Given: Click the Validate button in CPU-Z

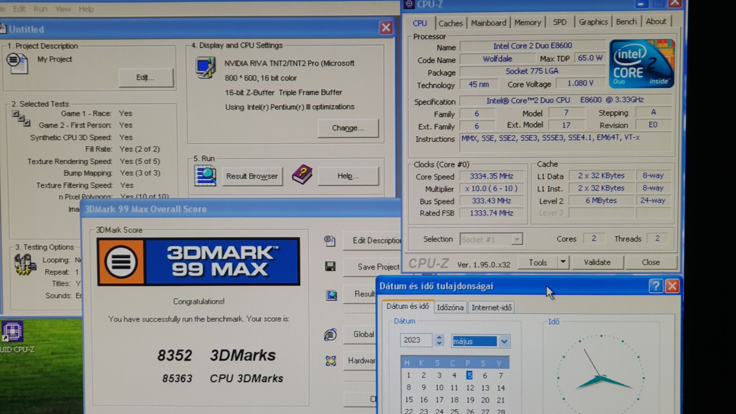Looking at the screenshot, I should [x=597, y=262].
